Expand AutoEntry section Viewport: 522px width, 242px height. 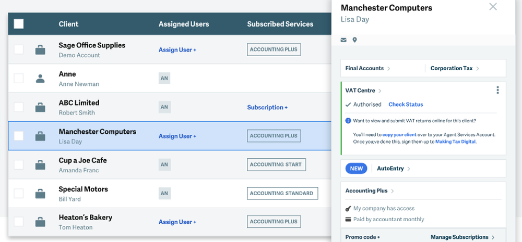pos(394,169)
